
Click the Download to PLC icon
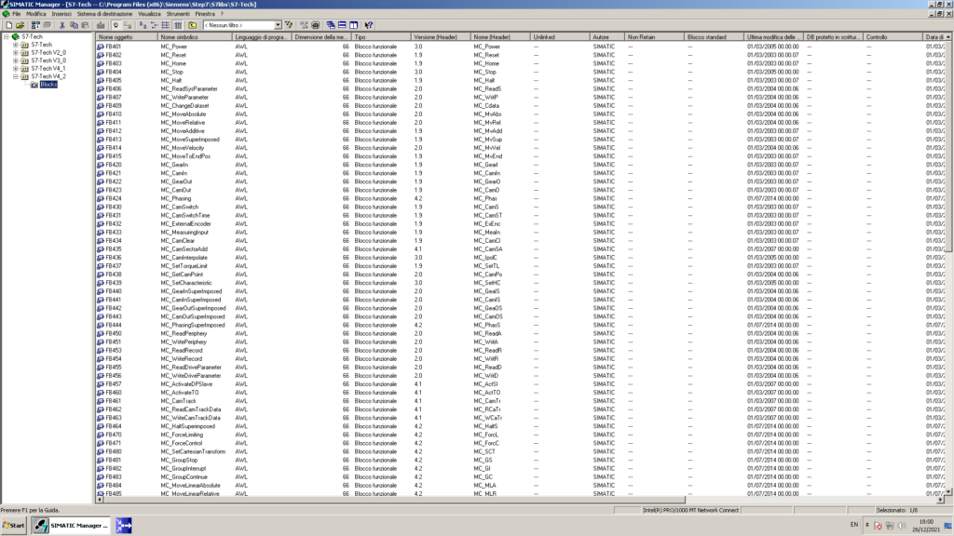point(101,25)
